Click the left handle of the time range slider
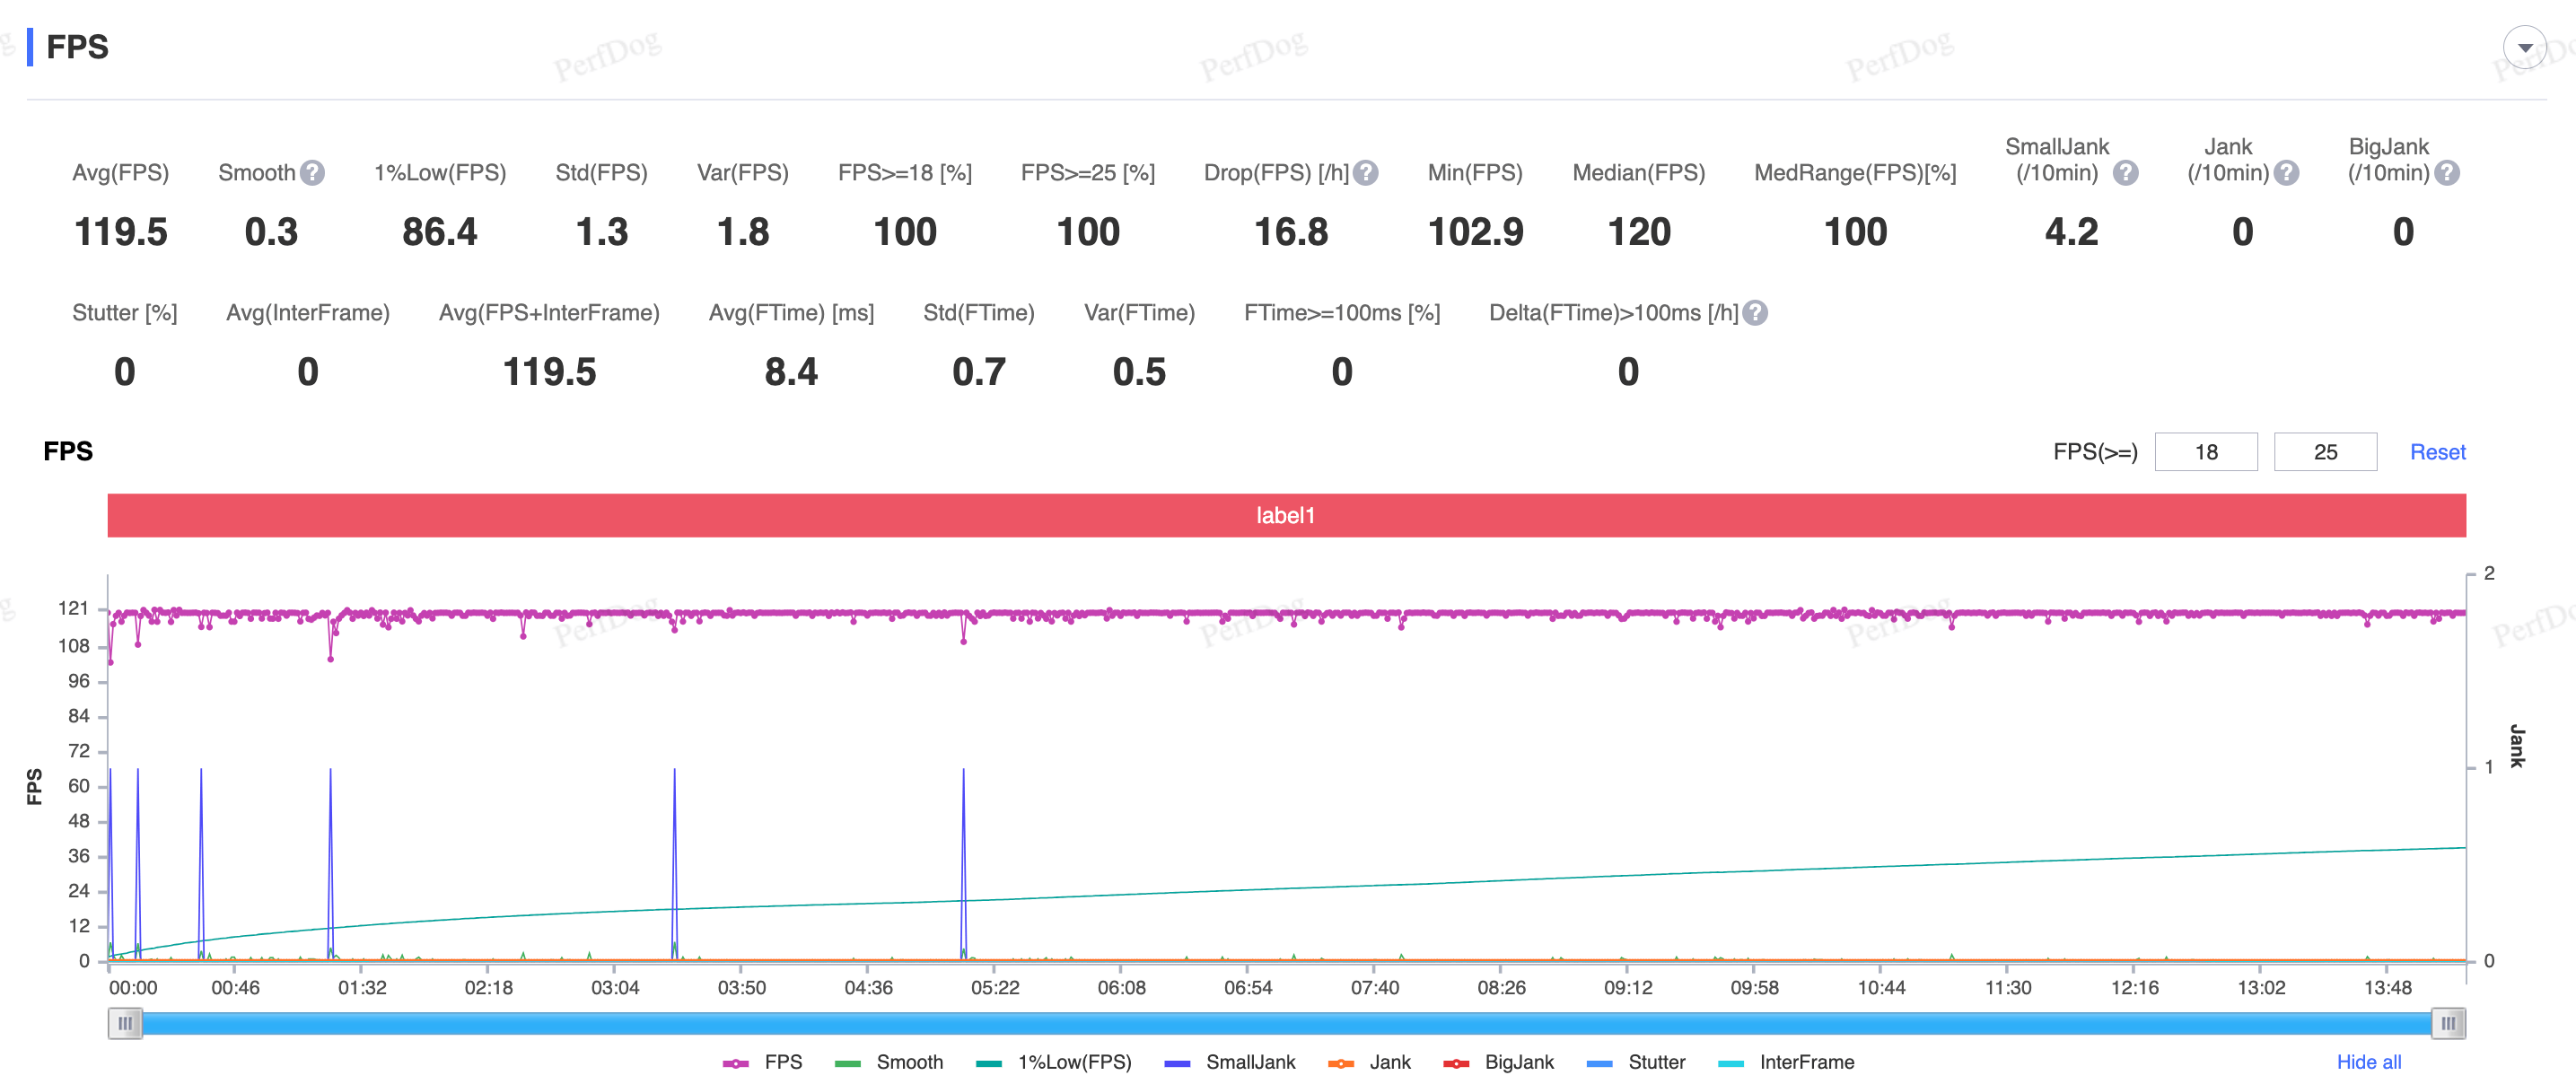 125,1023
